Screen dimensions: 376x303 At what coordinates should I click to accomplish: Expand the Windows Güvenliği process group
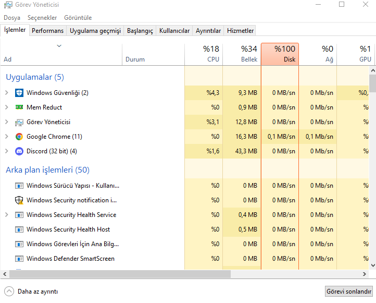click(x=7, y=93)
